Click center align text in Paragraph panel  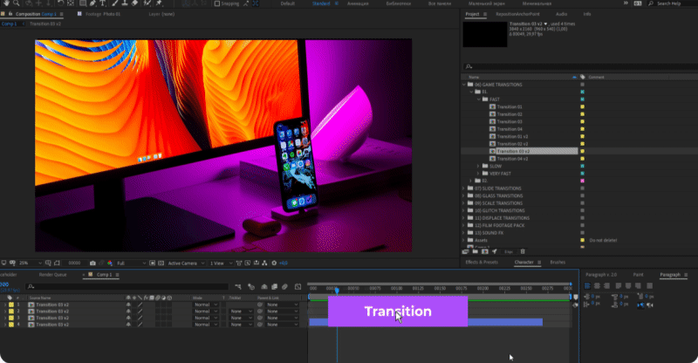tap(597, 286)
